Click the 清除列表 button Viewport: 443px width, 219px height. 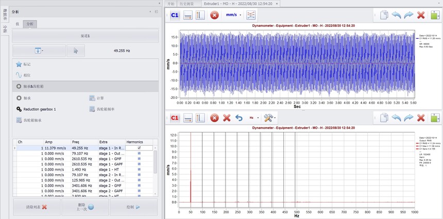click(37, 207)
